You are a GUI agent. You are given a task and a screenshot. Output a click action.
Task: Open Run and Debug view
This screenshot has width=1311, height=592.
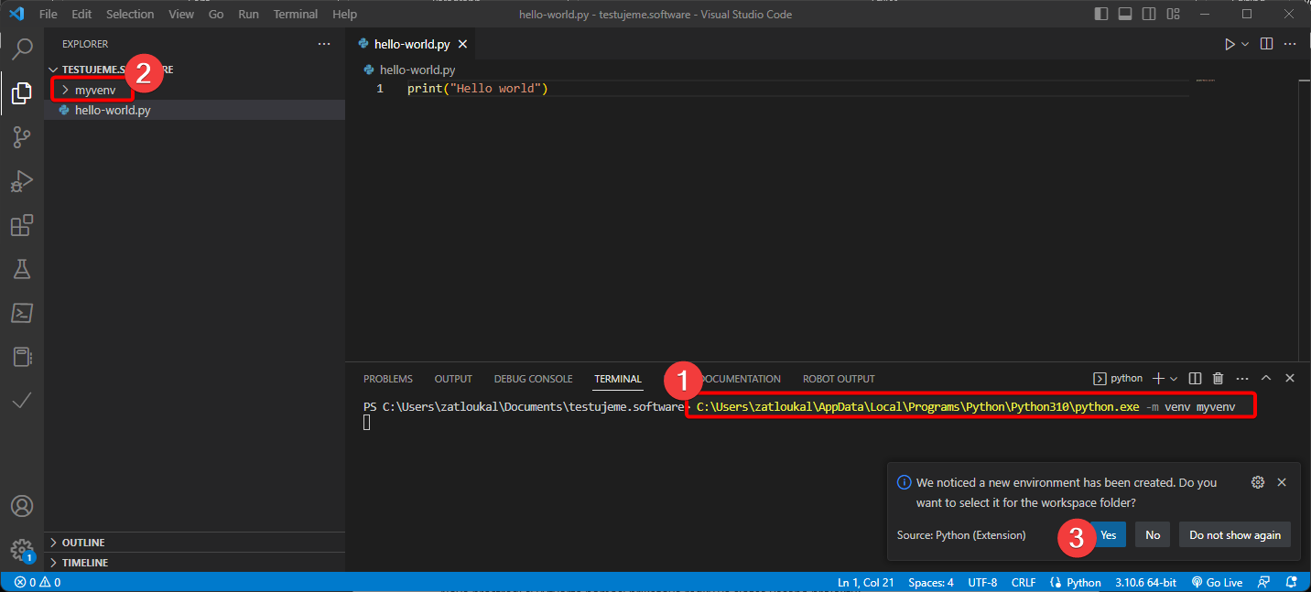click(x=22, y=181)
